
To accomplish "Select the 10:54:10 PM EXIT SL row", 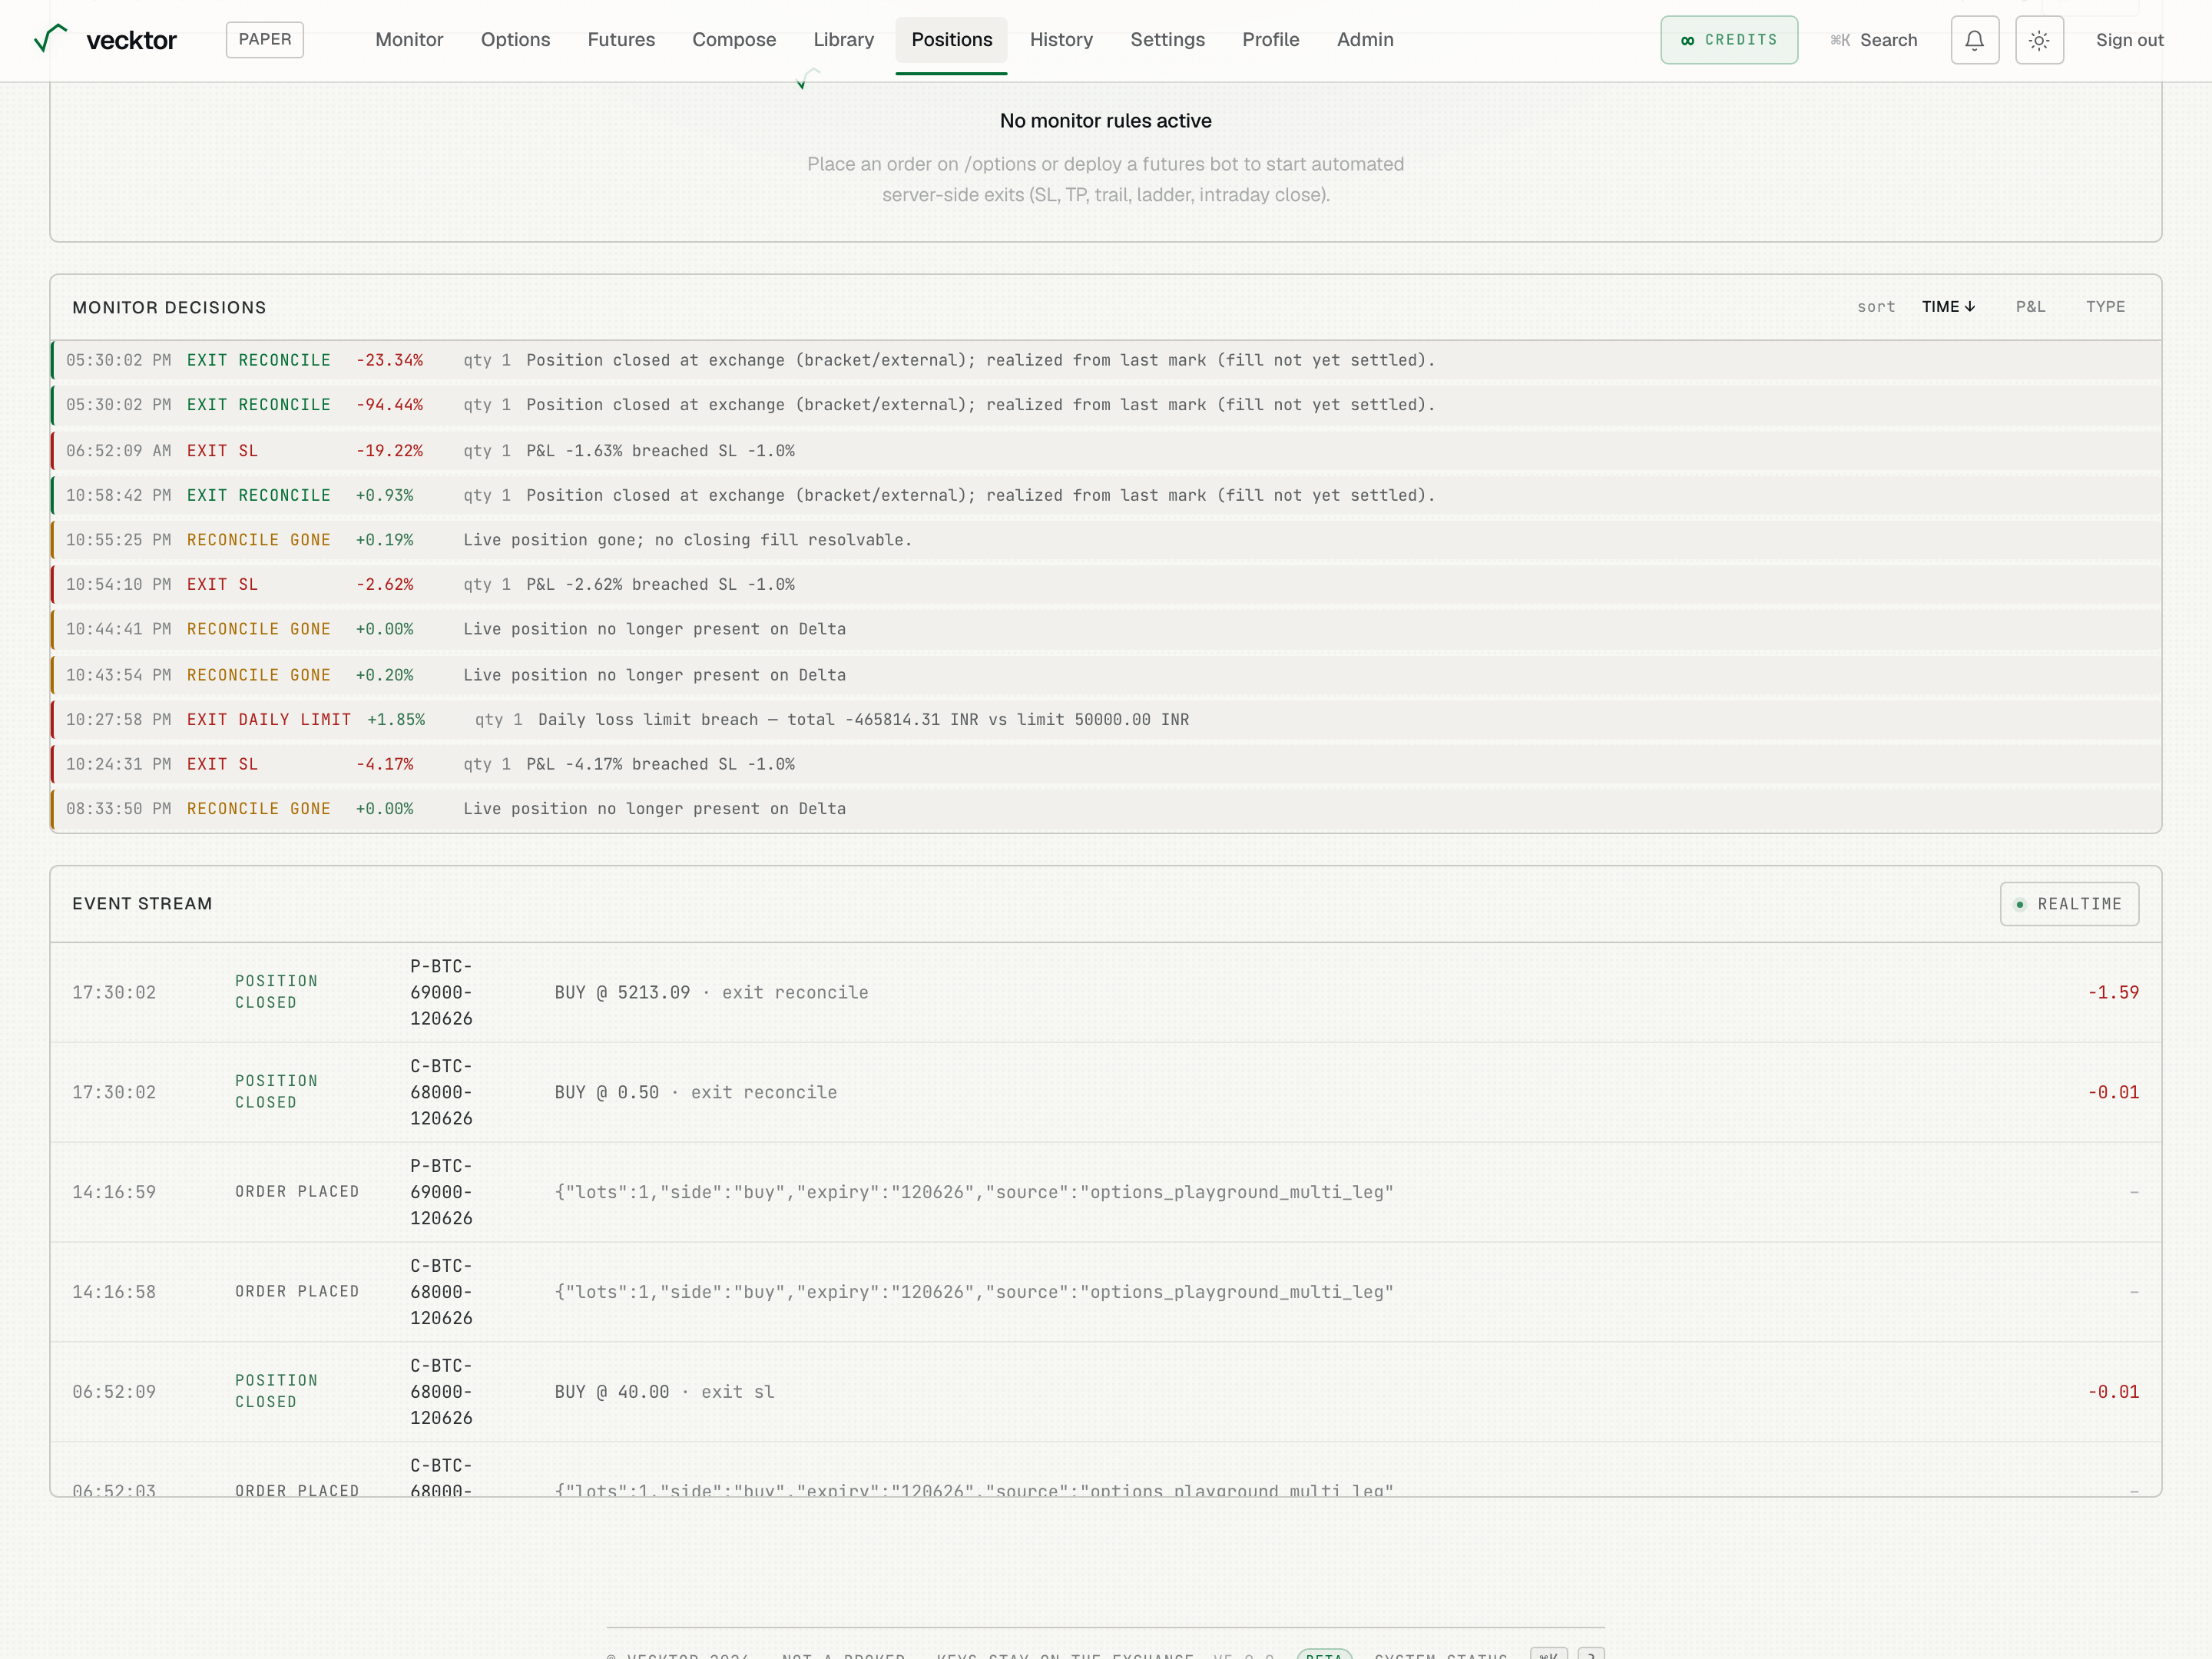I will (1106, 585).
